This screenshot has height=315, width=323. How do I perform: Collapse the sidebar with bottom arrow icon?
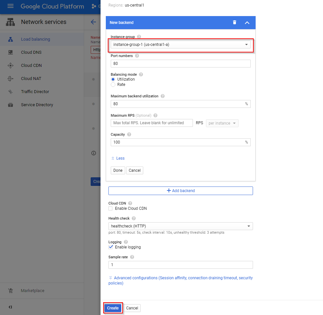[10, 307]
